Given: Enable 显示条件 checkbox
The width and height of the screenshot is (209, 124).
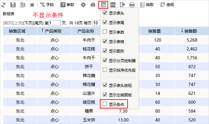Looking at the screenshot, I should (x=105, y=104).
